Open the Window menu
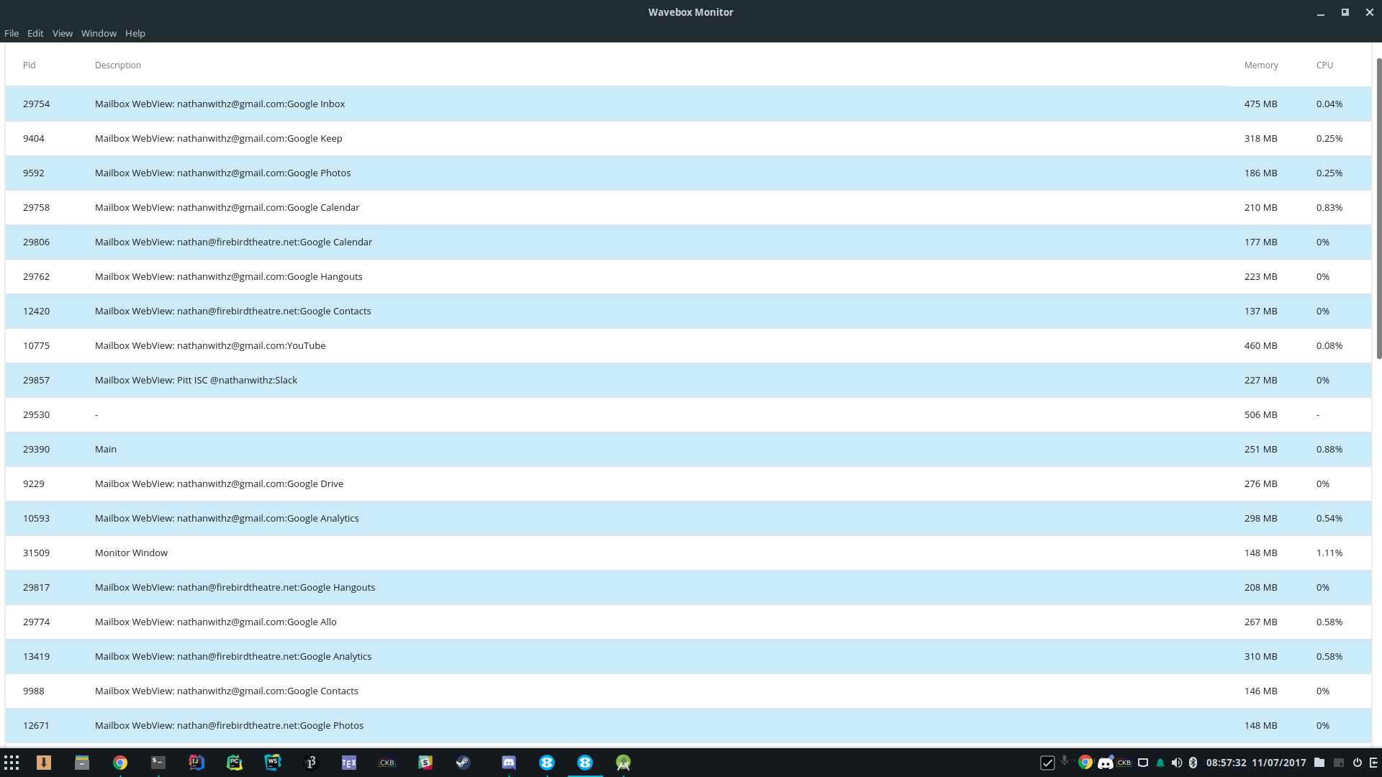 (99, 33)
